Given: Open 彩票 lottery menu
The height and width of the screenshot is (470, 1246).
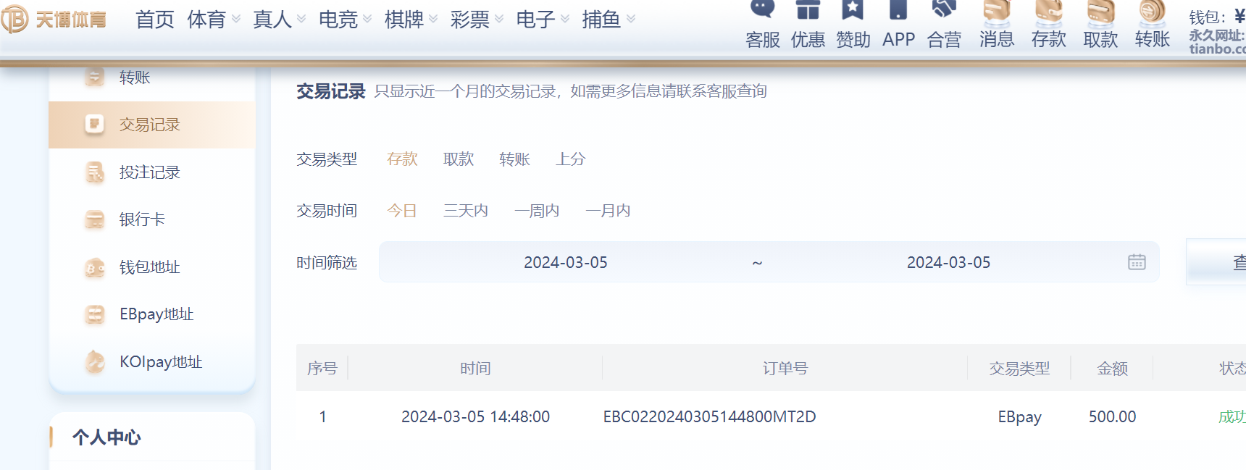Looking at the screenshot, I should click(470, 20).
